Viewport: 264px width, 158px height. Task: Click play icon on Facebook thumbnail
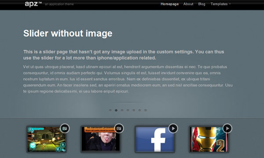tap(173, 129)
